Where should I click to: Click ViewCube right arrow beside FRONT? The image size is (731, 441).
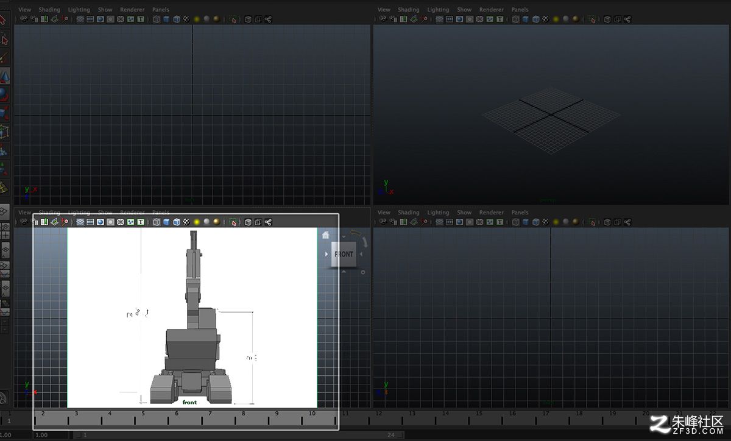361,254
